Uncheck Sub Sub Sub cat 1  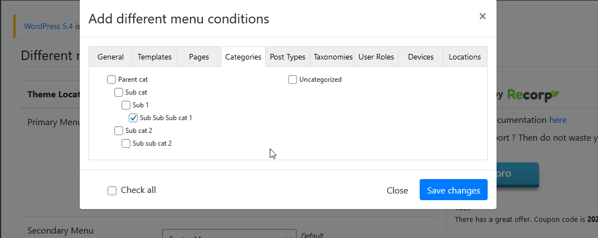(x=133, y=118)
